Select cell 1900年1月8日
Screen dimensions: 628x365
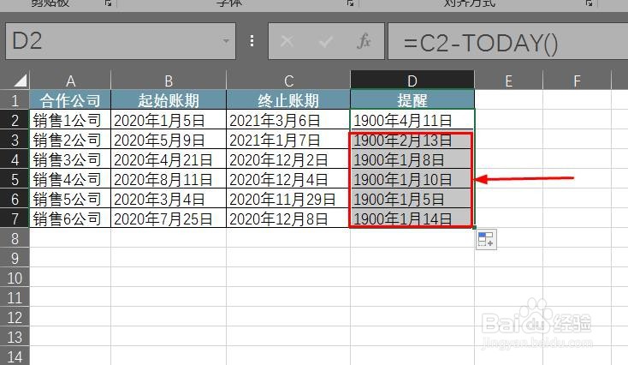pyautogui.click(x=412, y=159)
